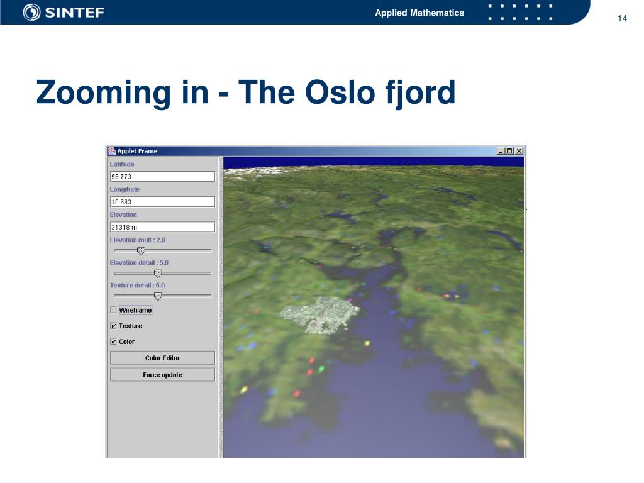
Task: Click the Elevation mult slider thumb
Action: coord(141,250)
